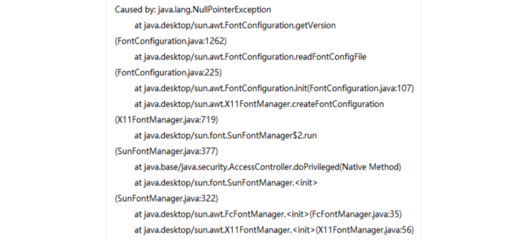This screenshot has height=246, width=525.
Task: Click the FontConfiguration.getVersion stack line
Action: pos(235,25)
